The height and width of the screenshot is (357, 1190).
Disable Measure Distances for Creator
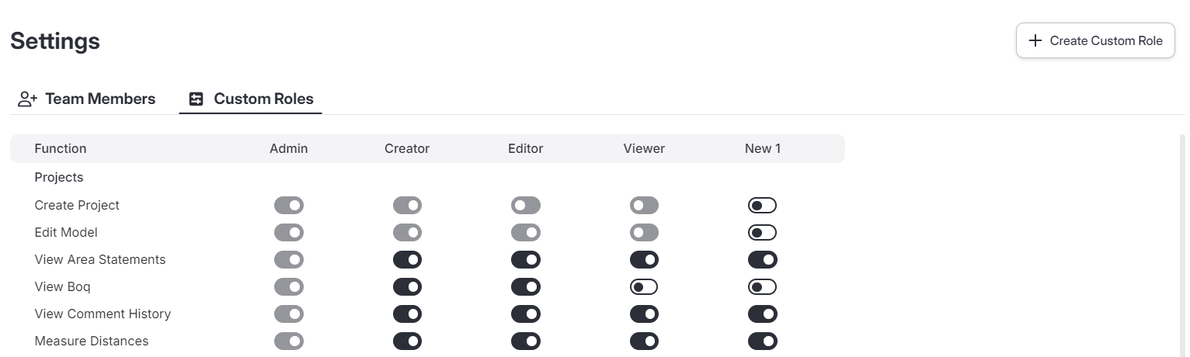407,341
